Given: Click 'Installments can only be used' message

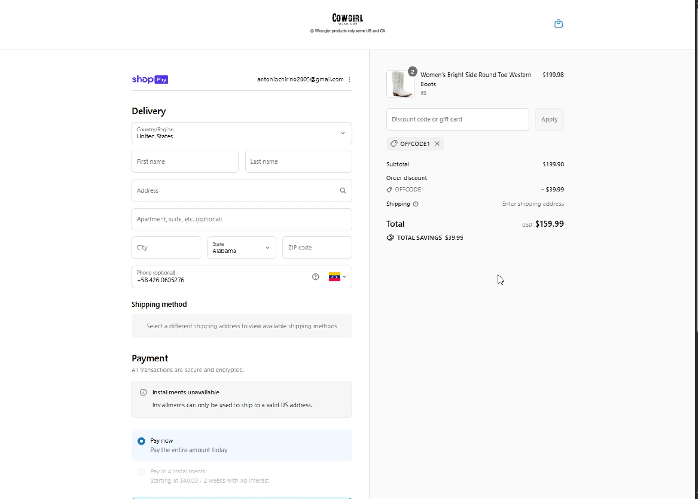Looking at the screenshot, I should tap(232, 405).
